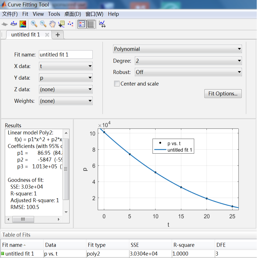Change the Robust setting dropdown from Off

tap(187, 72)
